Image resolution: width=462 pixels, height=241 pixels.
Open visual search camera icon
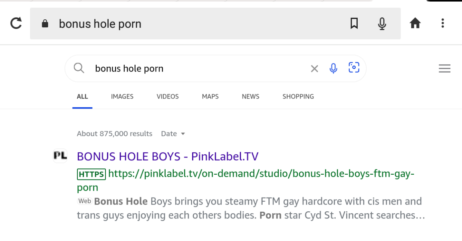pyautogui.click(x=354, y=67)
